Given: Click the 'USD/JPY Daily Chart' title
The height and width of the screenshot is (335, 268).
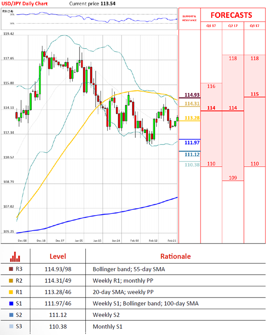Looking at the screenshot, I should tap(25, 4).
